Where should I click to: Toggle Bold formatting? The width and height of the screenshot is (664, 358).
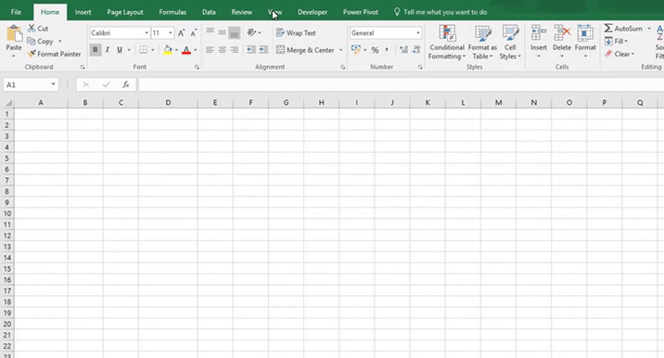[x=96, y=49]
